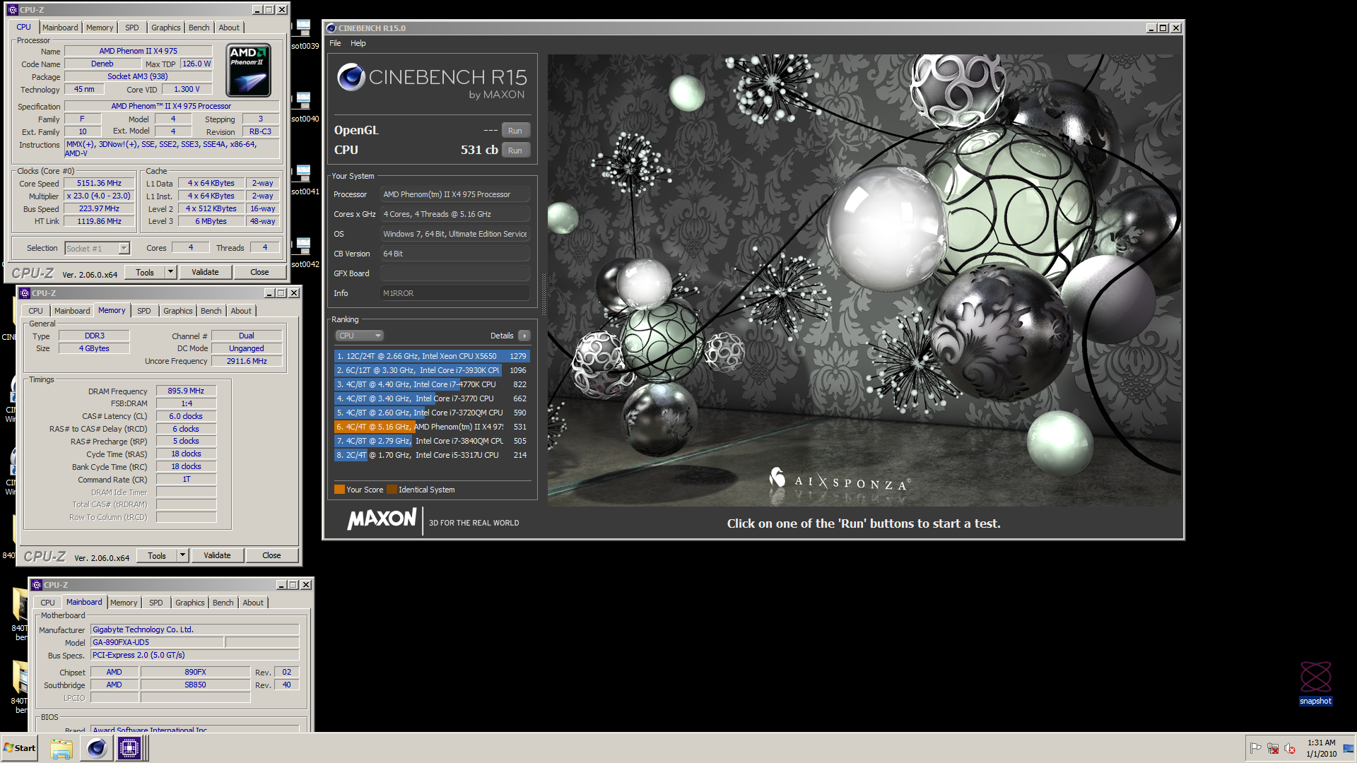1357x763 pixels.
Task: Open the sot0041 desktop shortcut
Action: click(x=305, y=180)
